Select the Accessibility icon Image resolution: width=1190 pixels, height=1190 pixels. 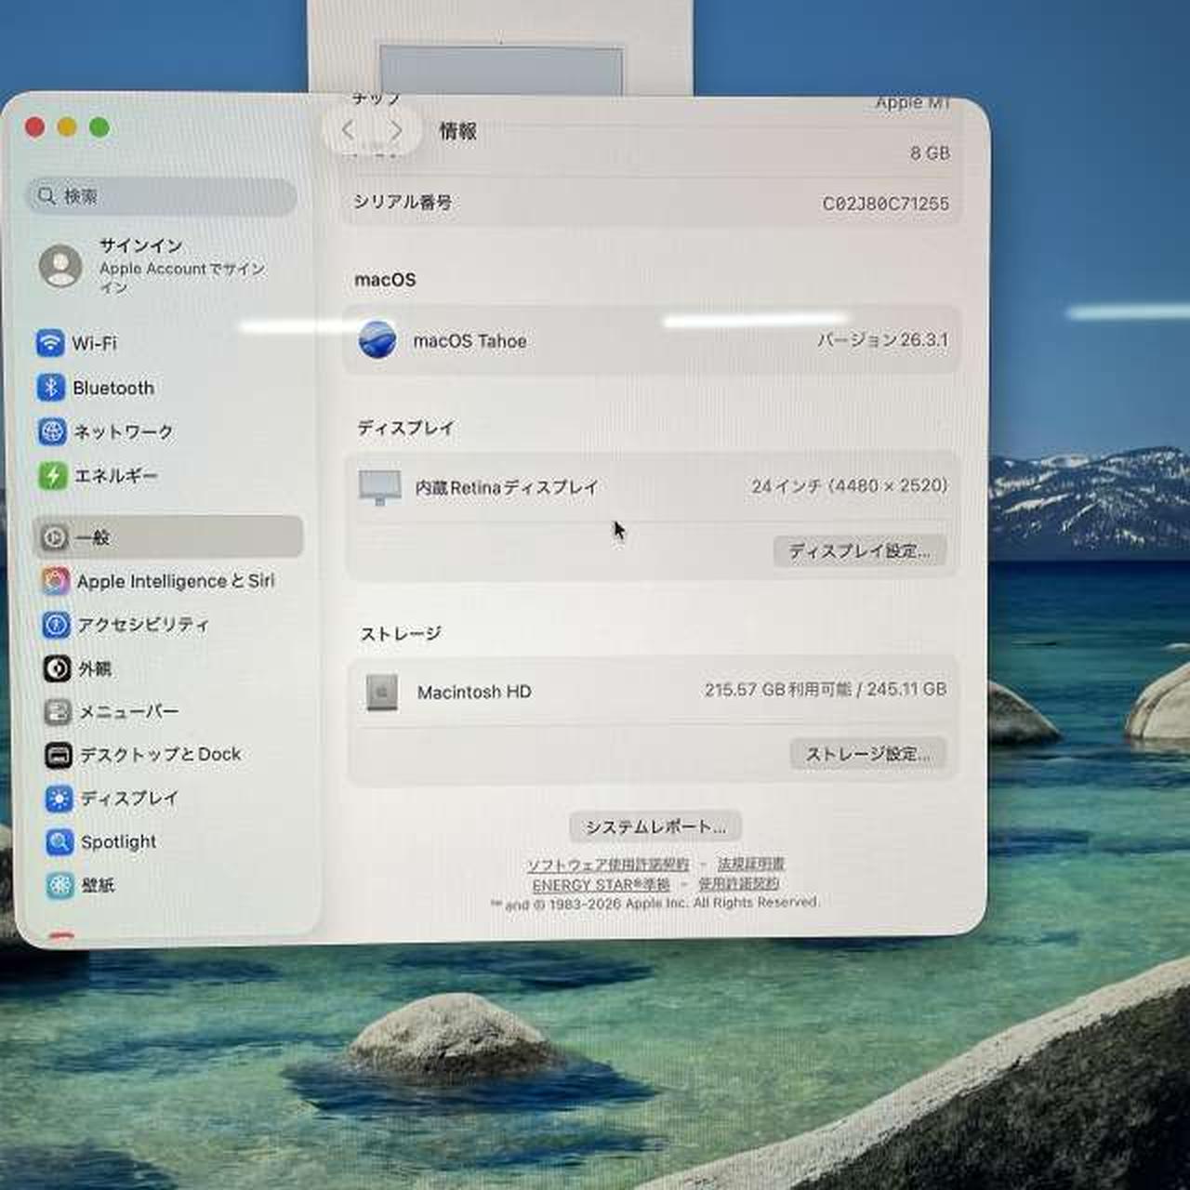(x=56, y=625)
